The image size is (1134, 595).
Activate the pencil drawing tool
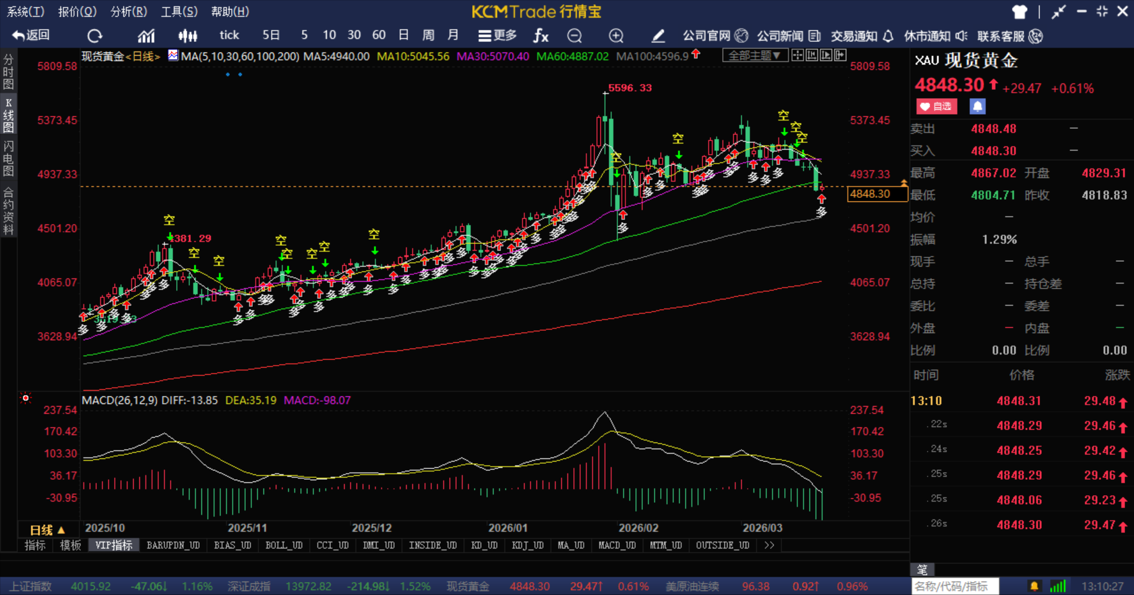(x=658, y=36)
